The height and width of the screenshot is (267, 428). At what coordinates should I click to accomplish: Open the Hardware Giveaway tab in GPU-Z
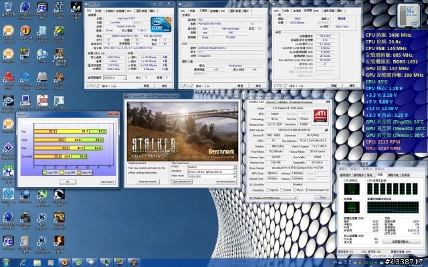pos(301,102)
